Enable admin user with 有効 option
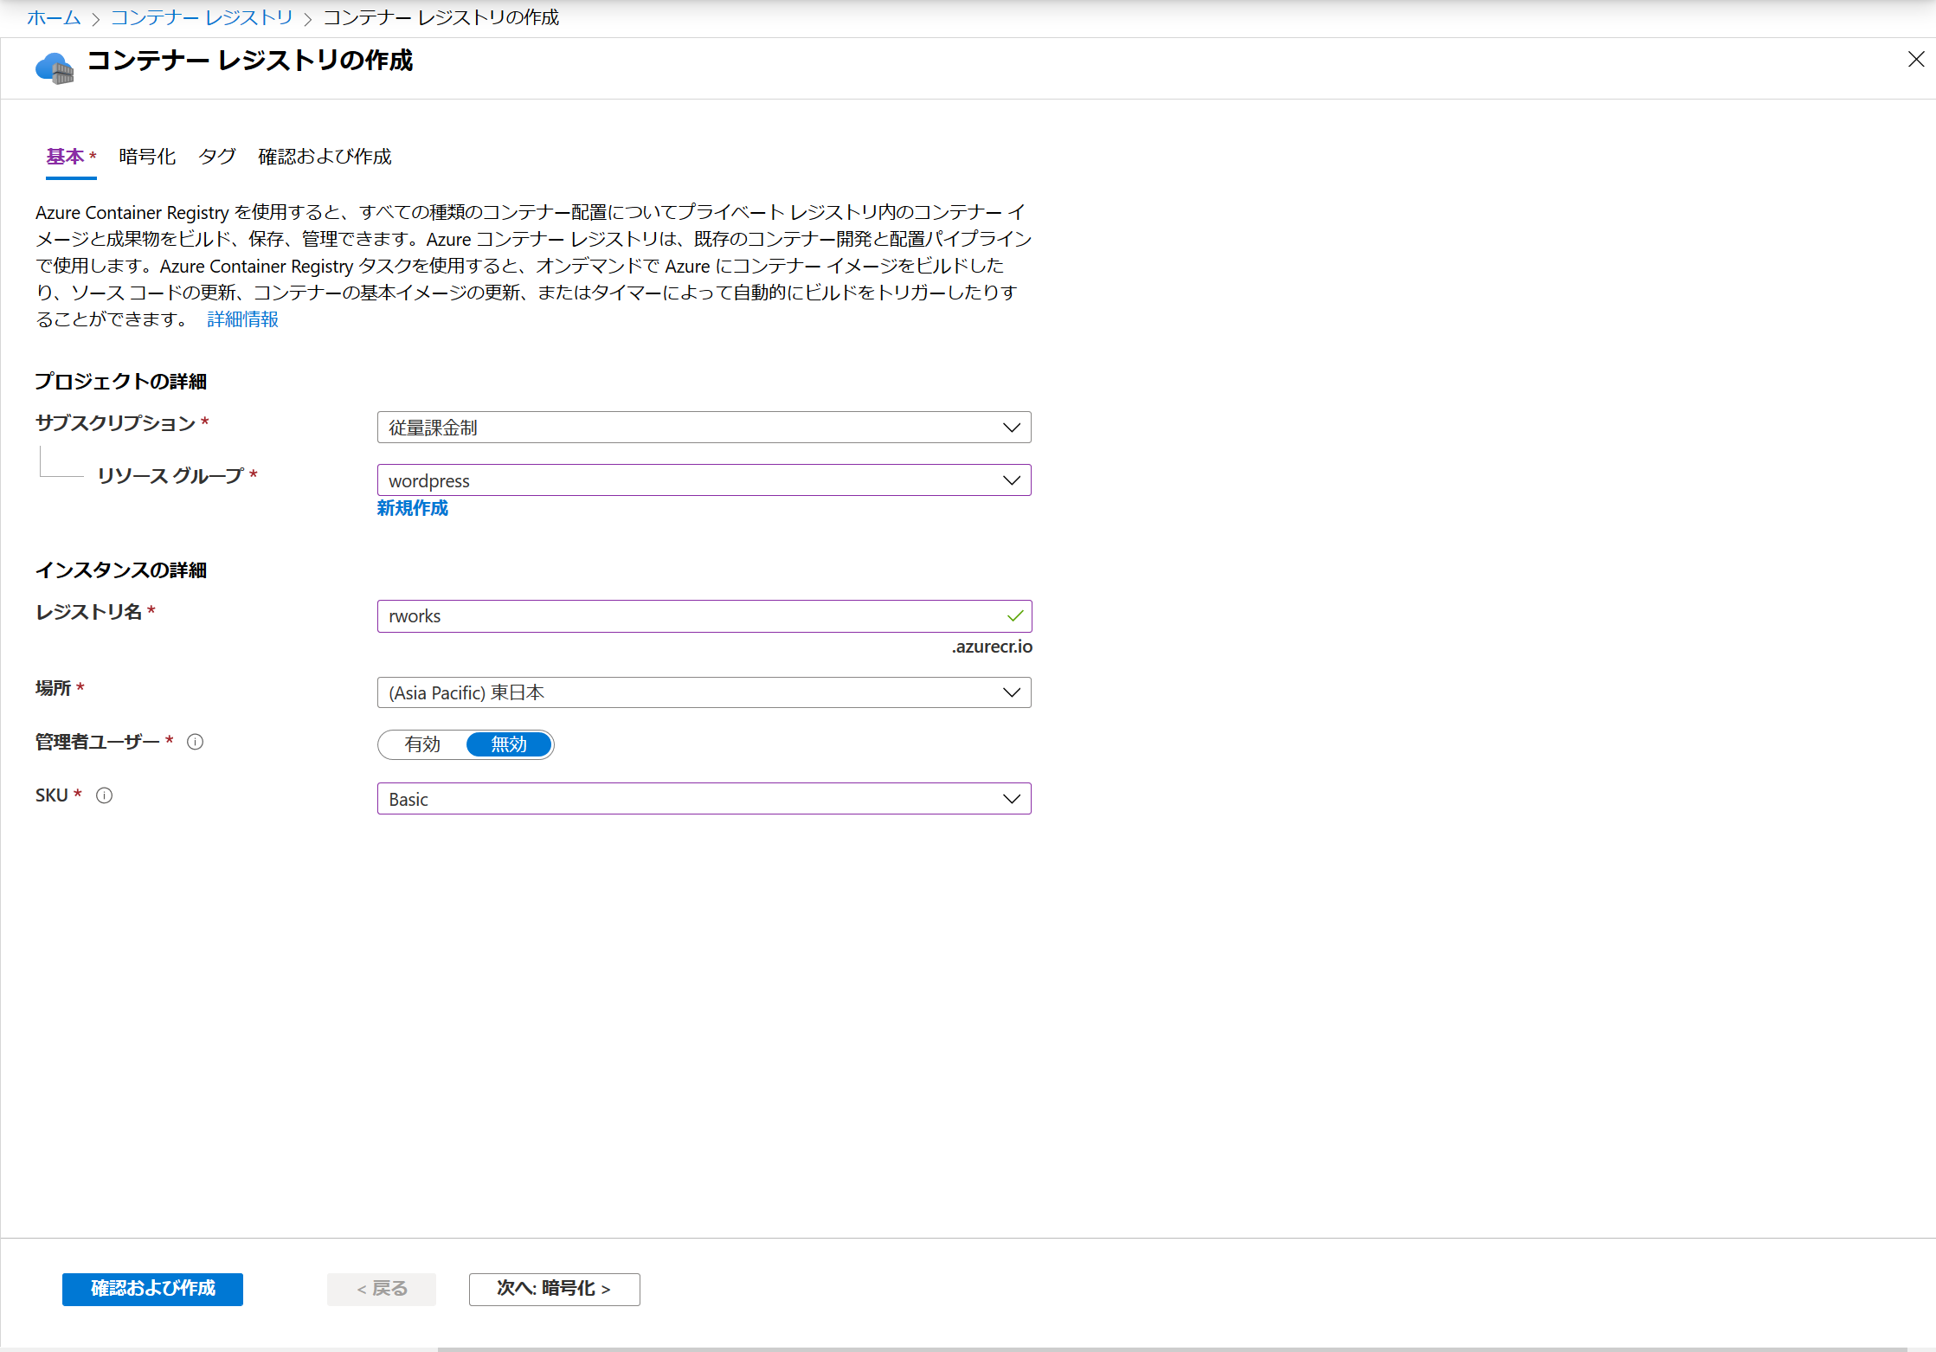This screenshot has width=1936, height=1352. (422, 744)
